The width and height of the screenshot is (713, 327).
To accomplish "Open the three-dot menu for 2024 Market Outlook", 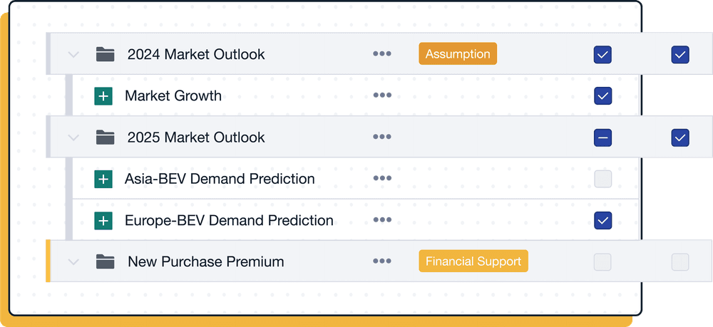I will click(x=382, y=54).
